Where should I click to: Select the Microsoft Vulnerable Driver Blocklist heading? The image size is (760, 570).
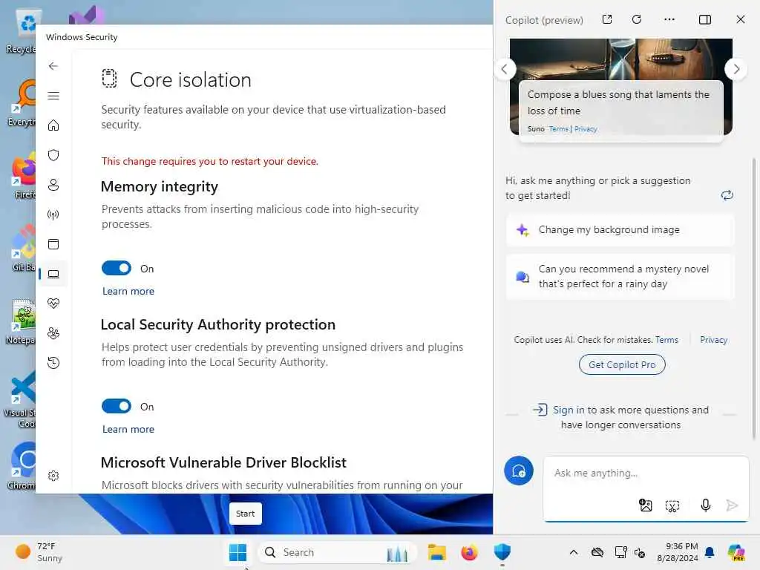coord(223,462)
